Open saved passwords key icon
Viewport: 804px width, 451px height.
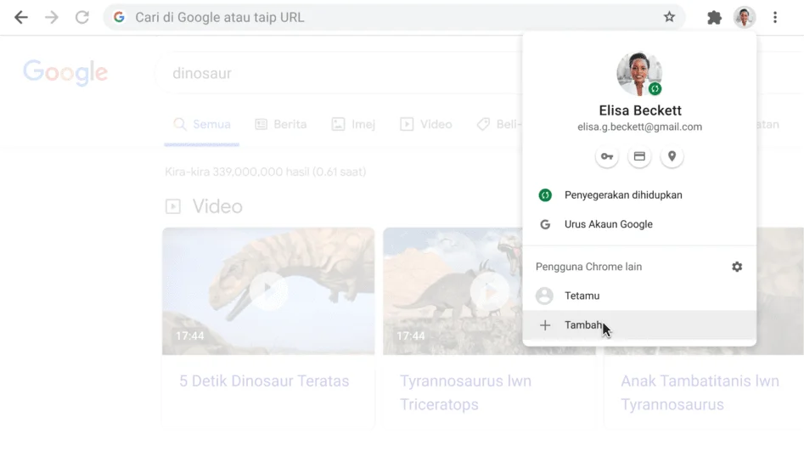click(607, 156)
